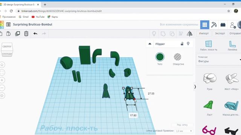Collapse the Flipper inspector panel

pyautogui.click(x=150, y=44)
